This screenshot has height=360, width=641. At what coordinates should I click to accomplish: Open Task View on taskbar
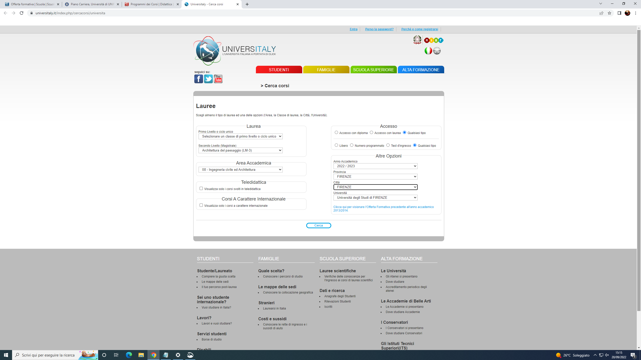click(x=116, y=355)
